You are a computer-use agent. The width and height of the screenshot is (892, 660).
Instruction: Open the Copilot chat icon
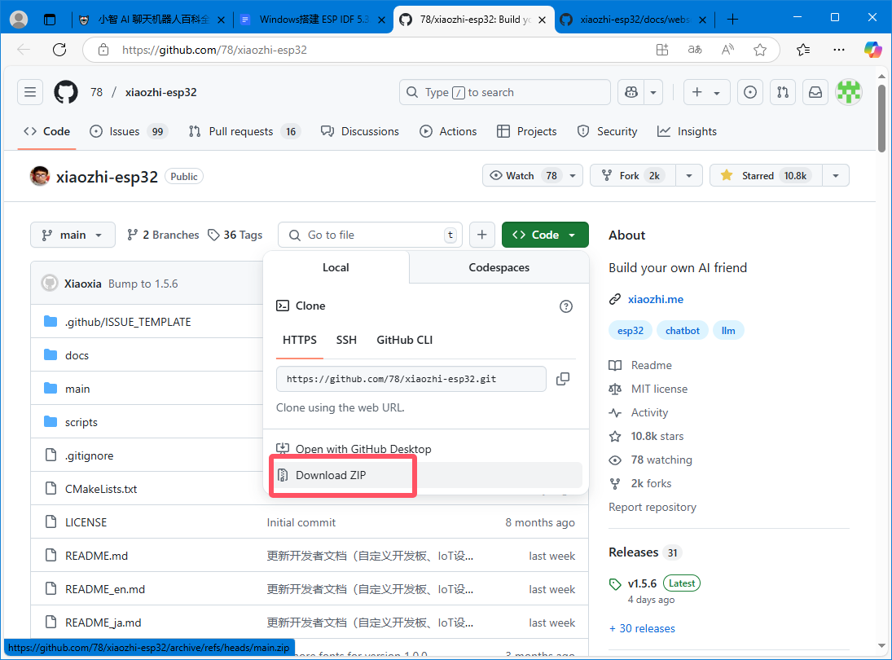point(630,92)
